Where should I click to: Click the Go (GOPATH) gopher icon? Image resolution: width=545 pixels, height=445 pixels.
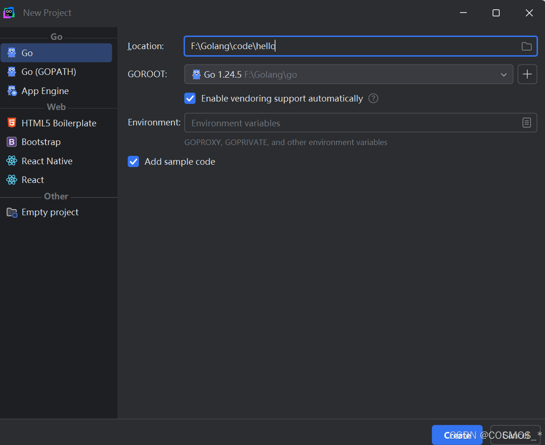pyautogui.click(x=12, y=72)
